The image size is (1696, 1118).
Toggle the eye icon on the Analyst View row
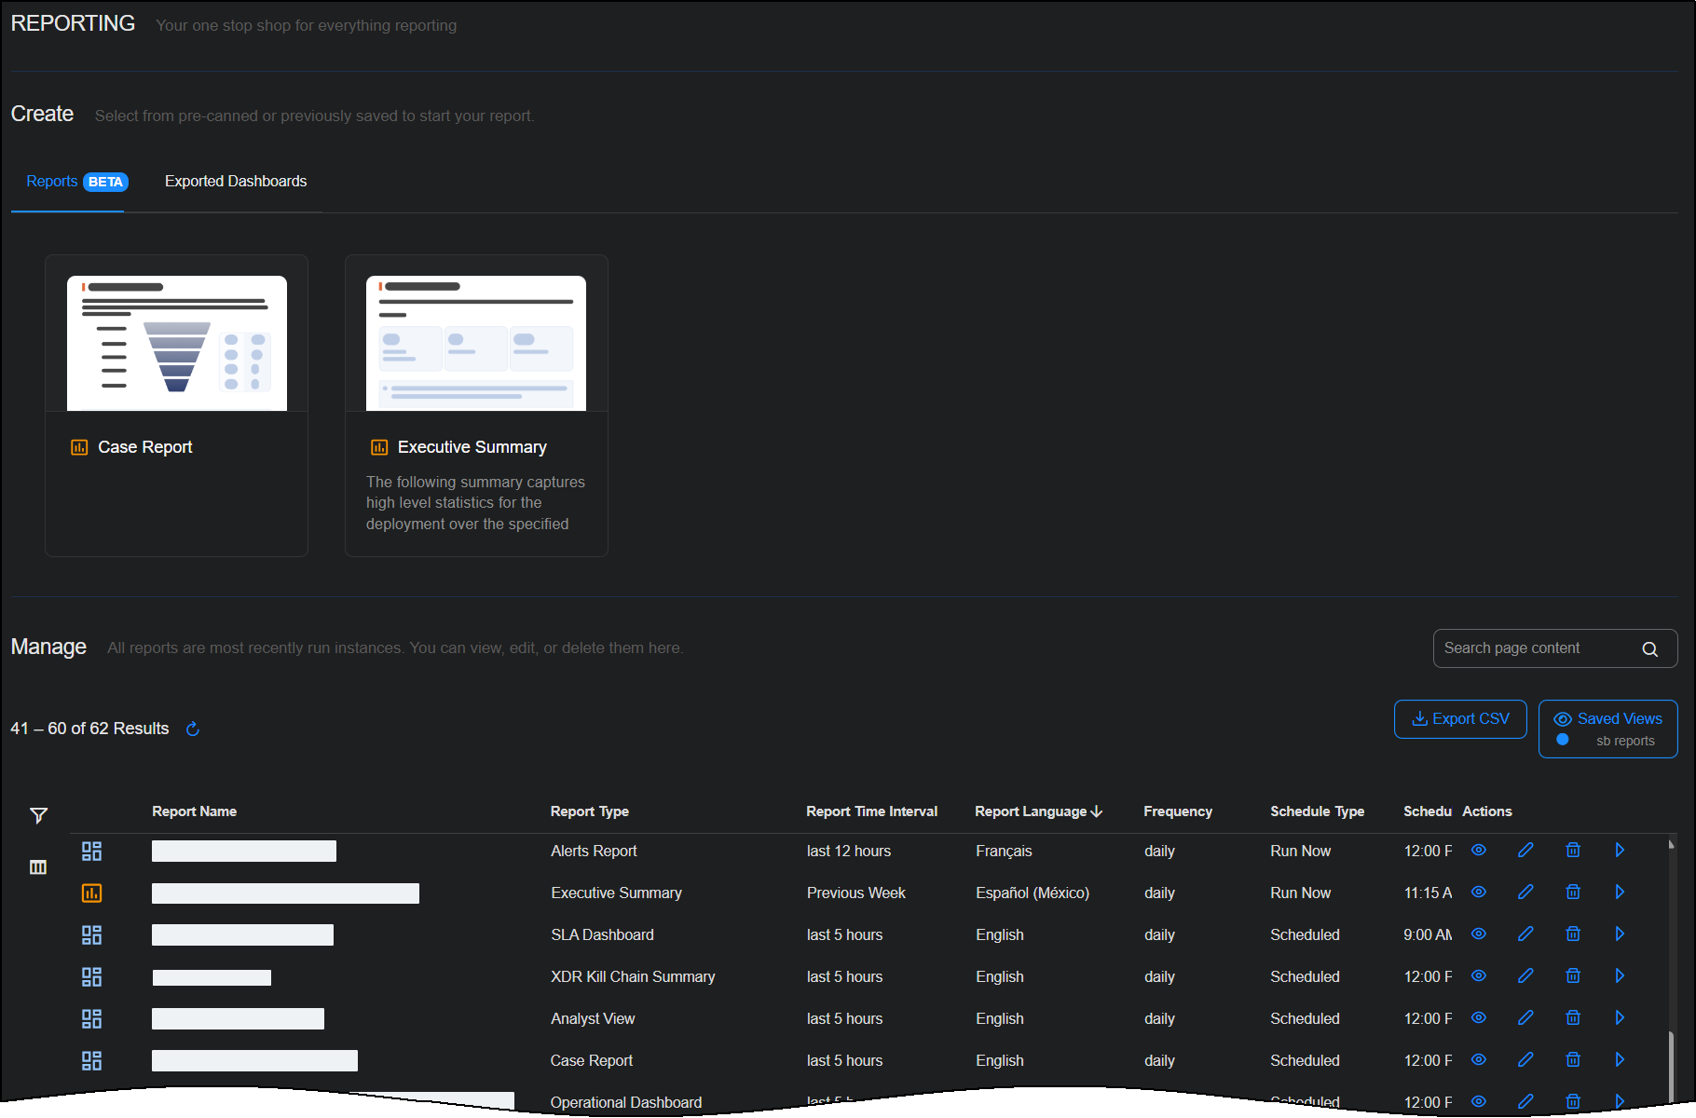coord(1478,1018)
